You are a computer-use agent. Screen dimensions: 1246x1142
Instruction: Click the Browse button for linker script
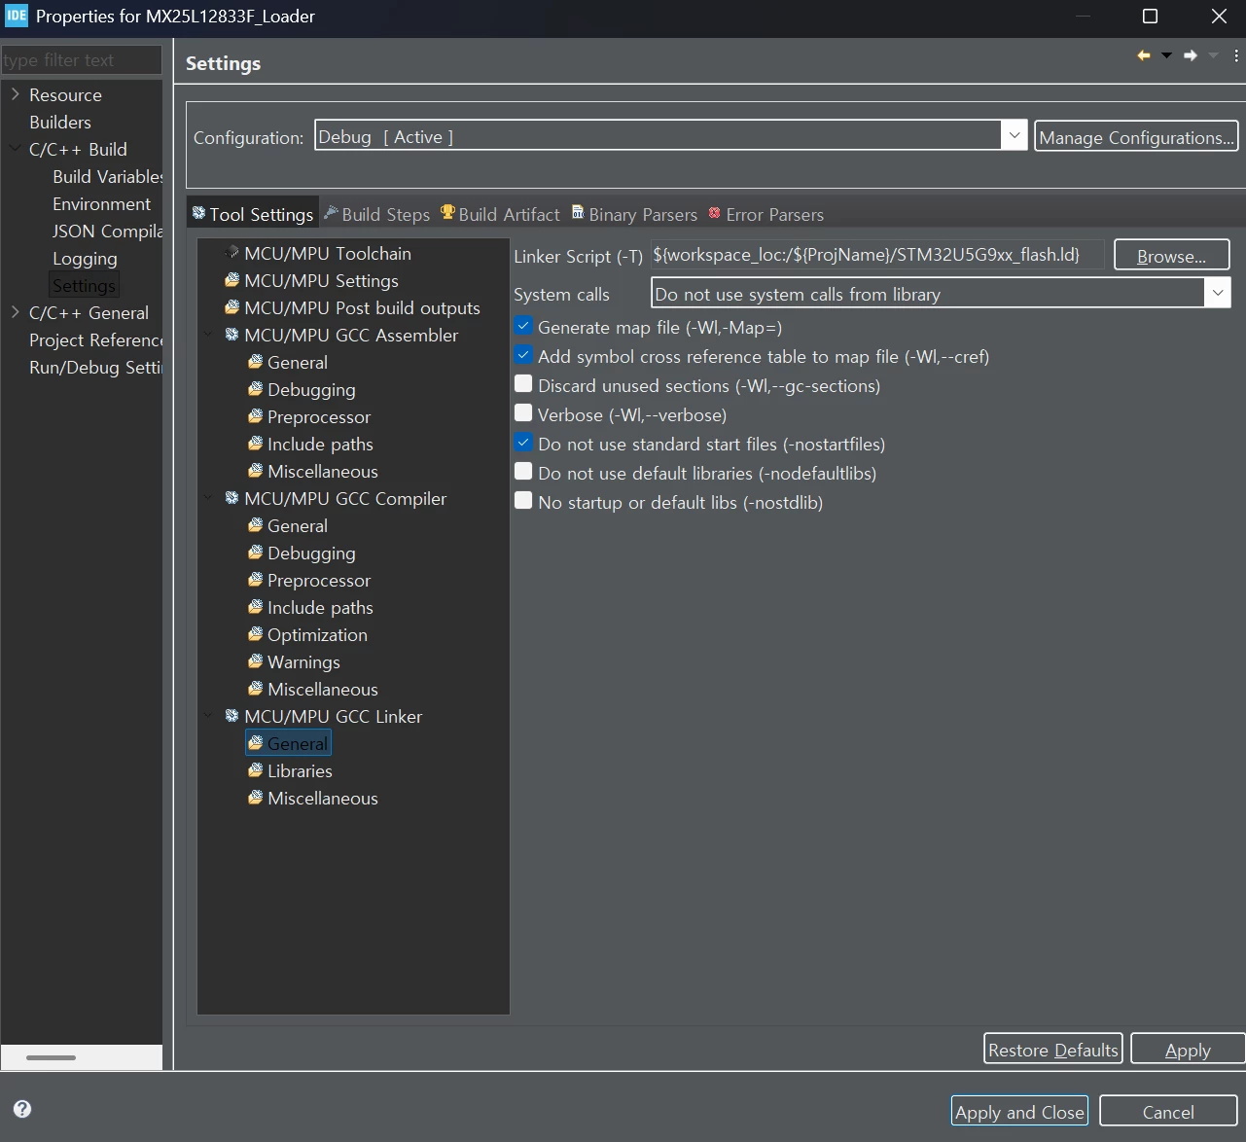[1171, 255]
